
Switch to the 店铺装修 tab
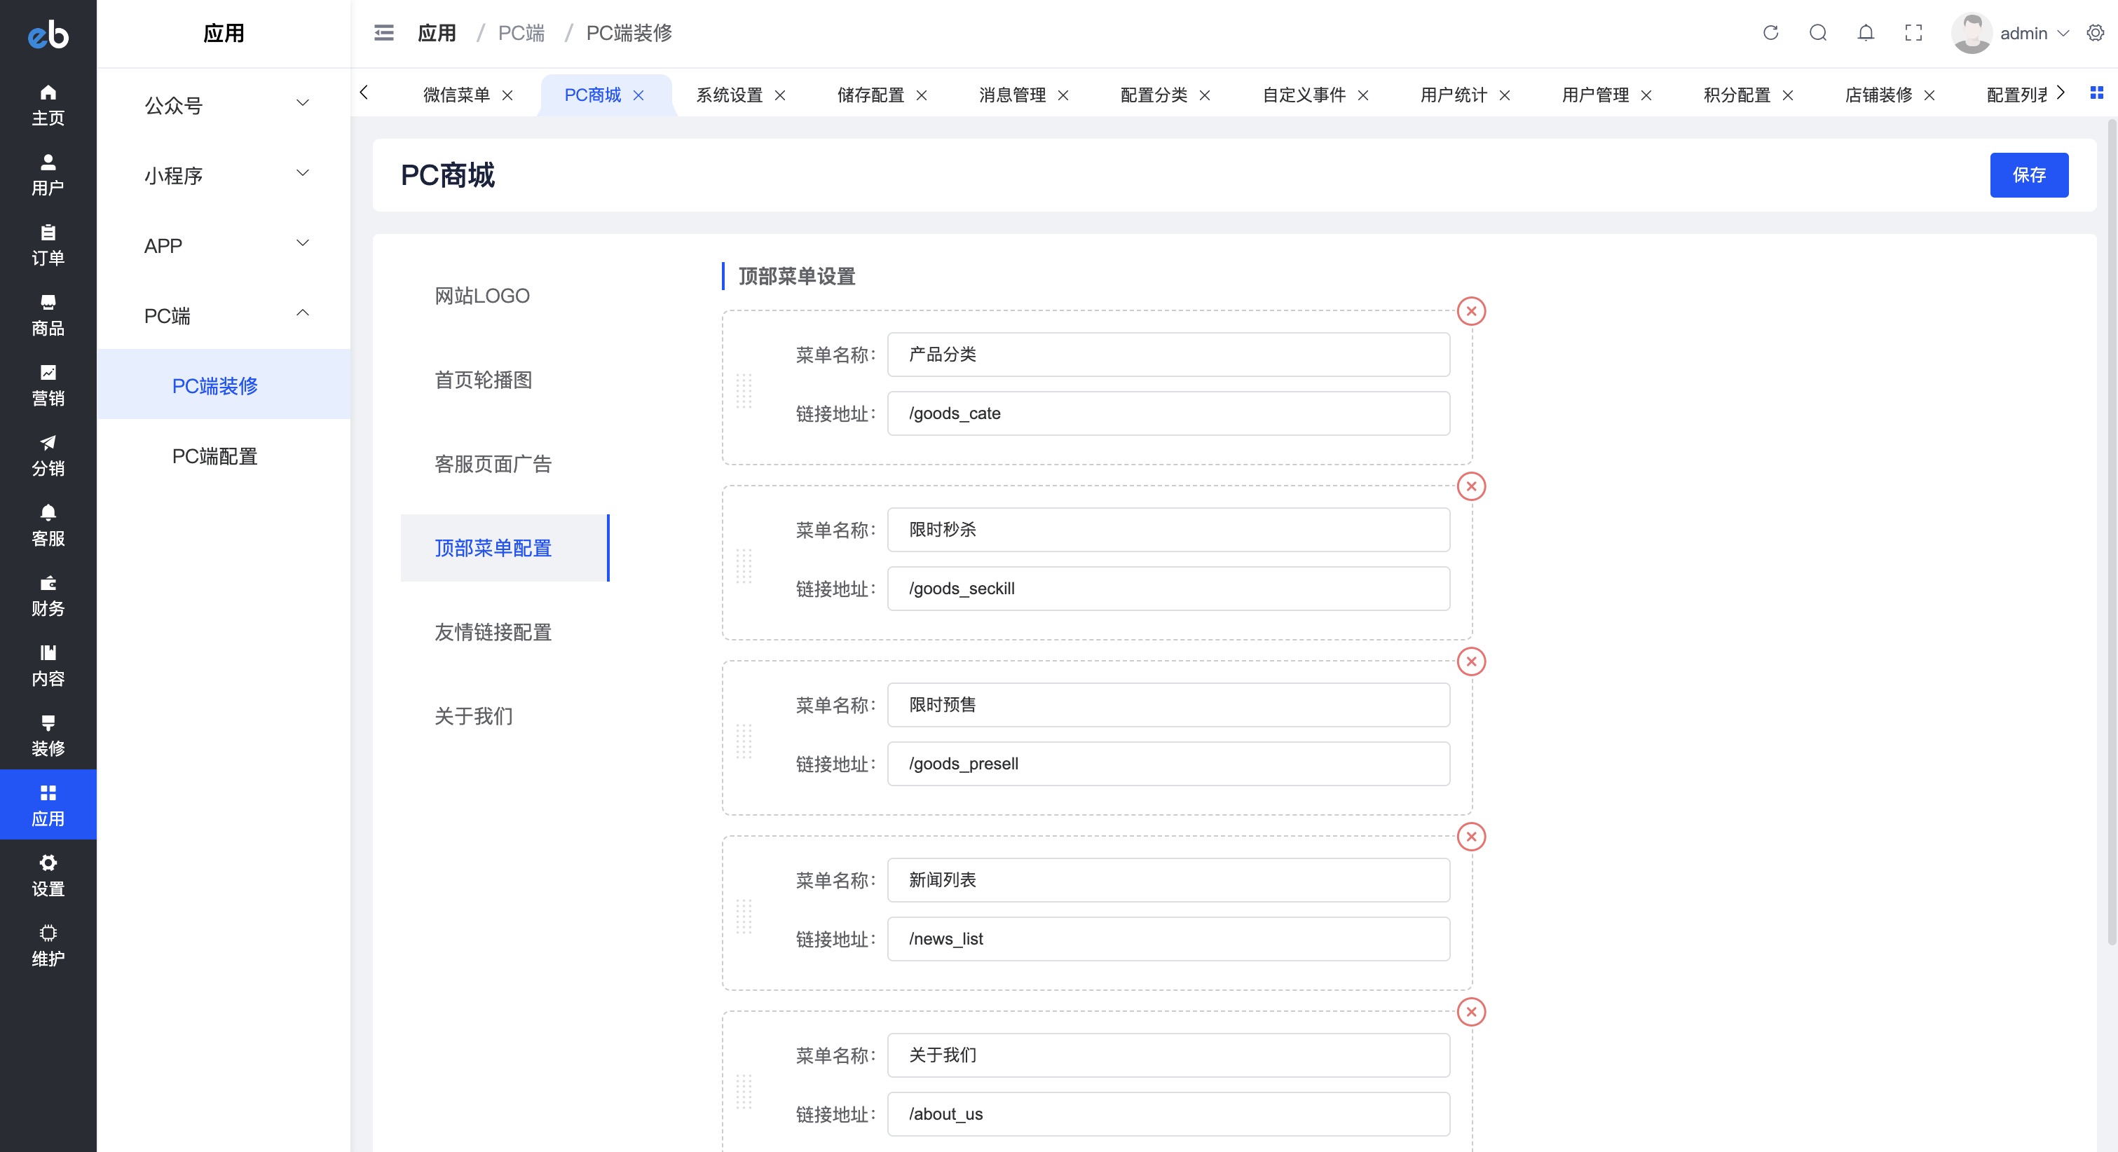[x=1879, y=95]
